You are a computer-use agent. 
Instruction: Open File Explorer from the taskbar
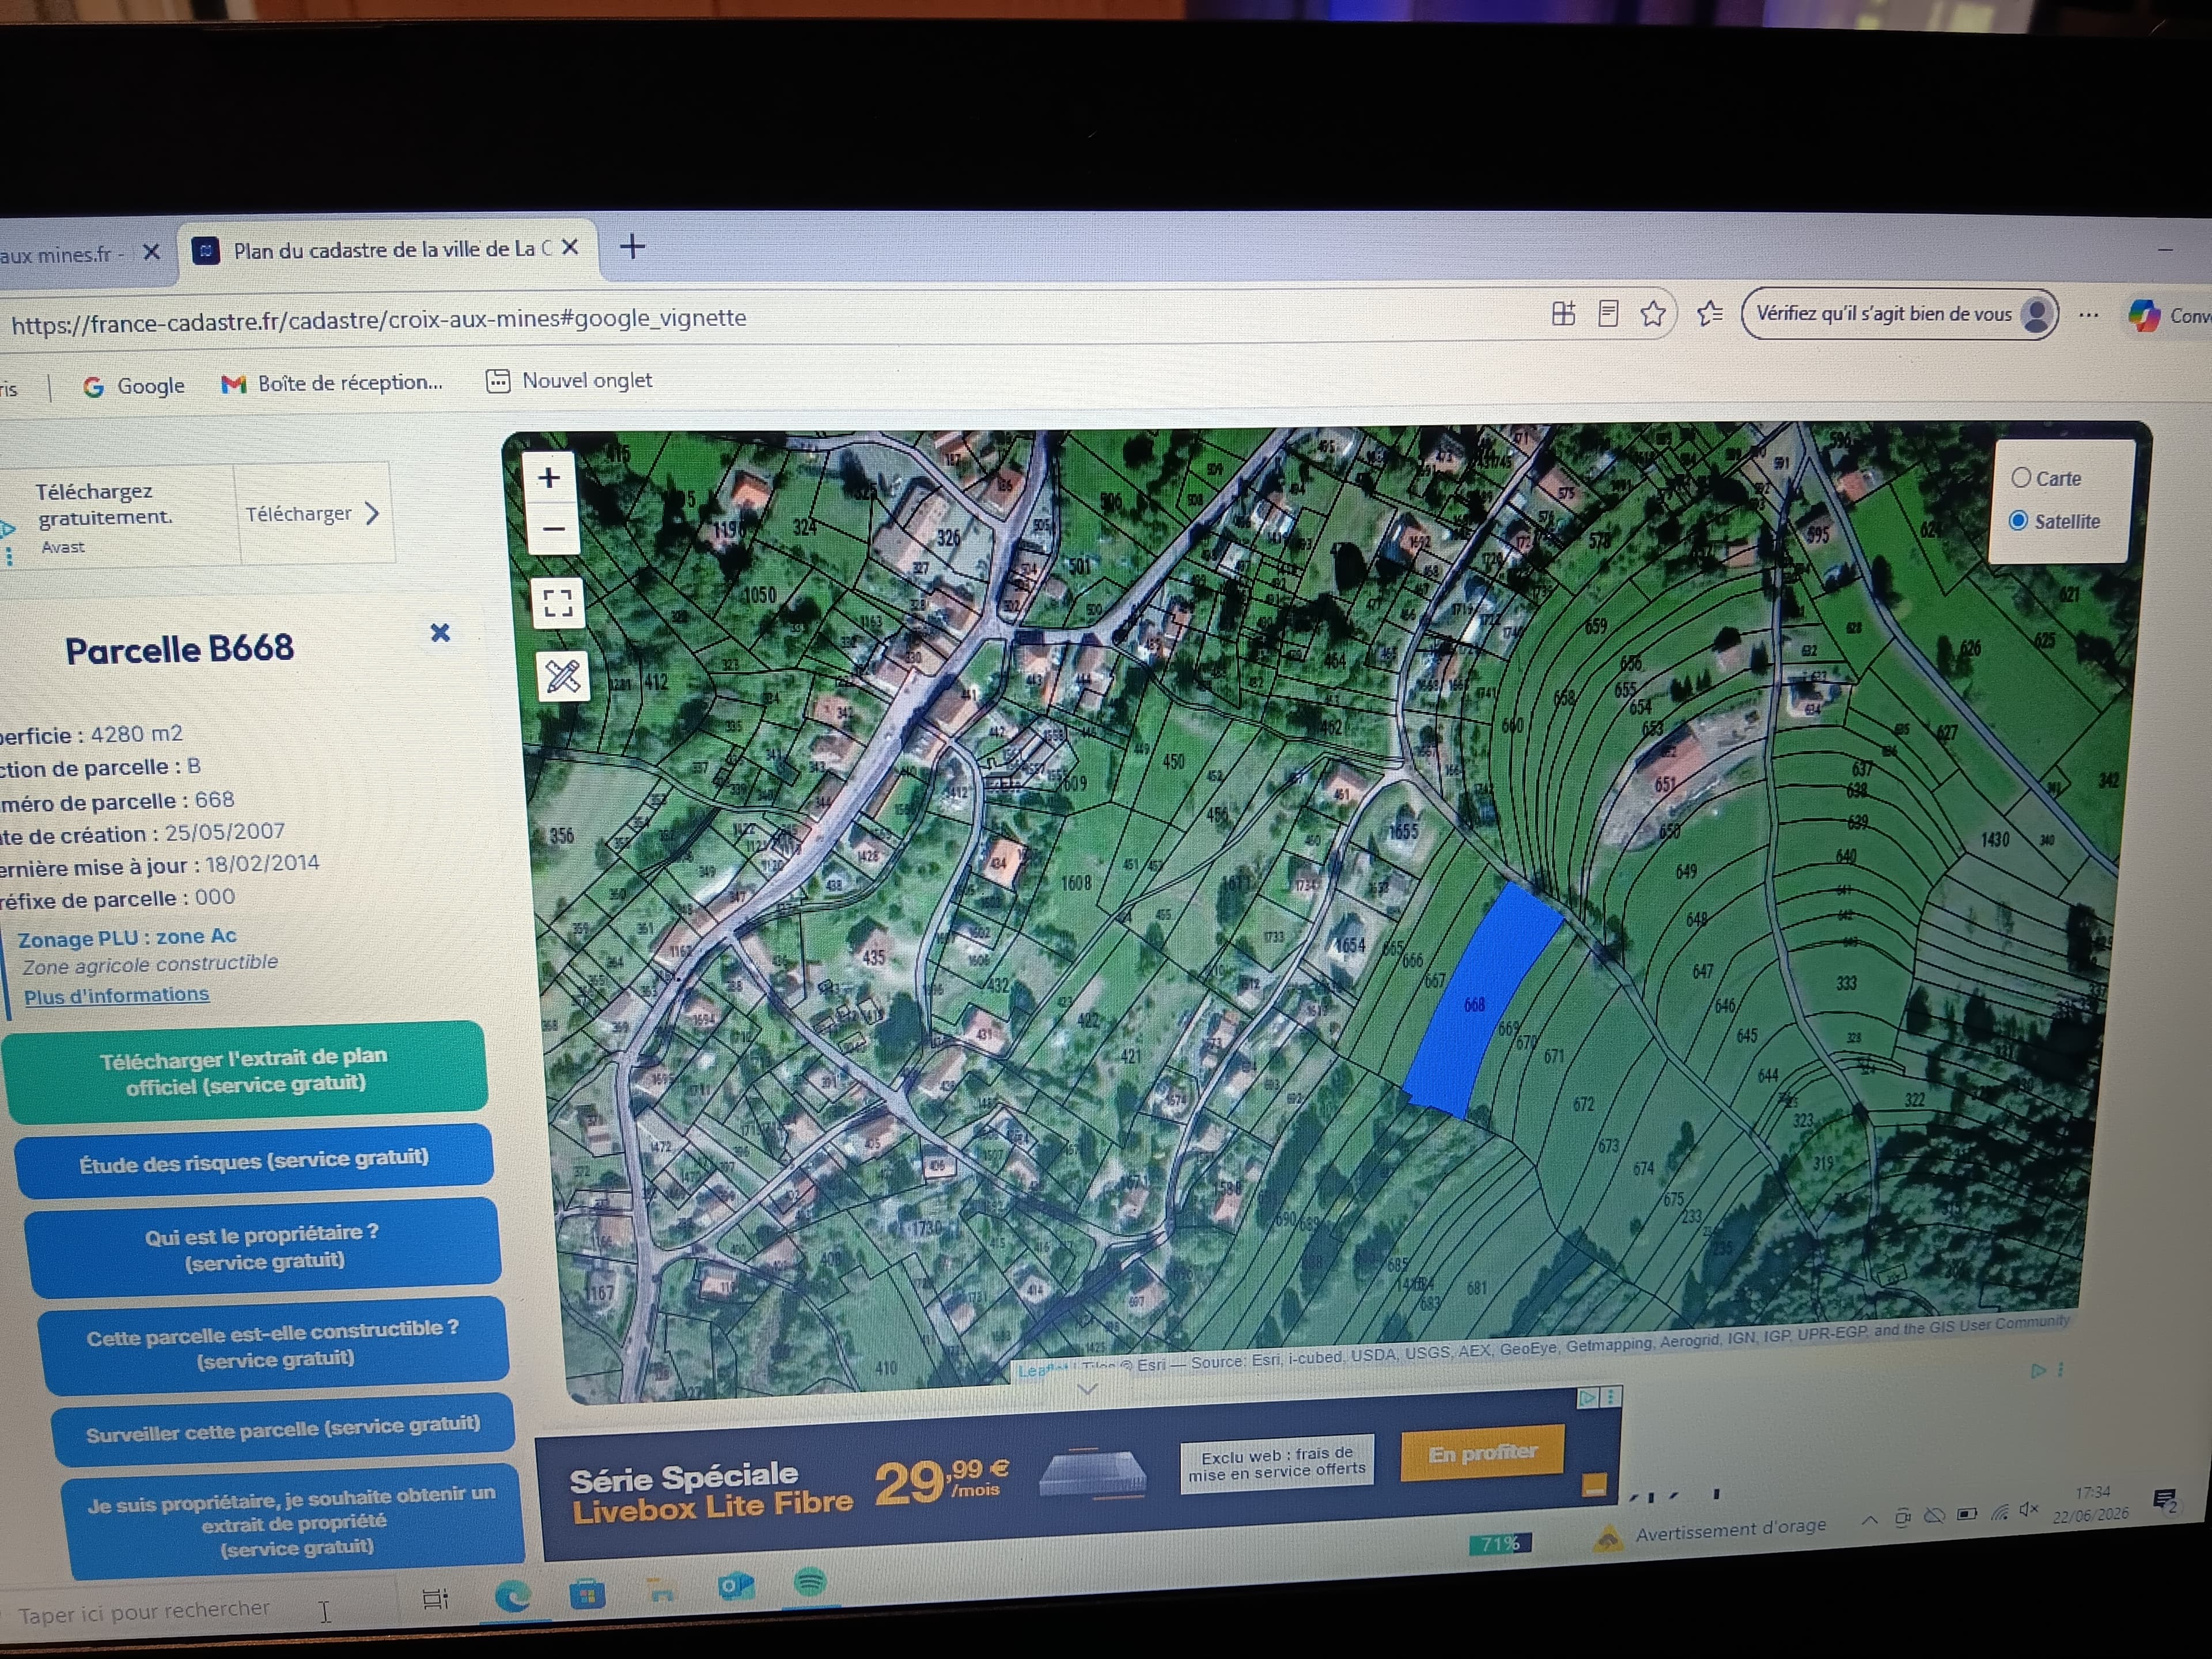(x=662, y=1590)
